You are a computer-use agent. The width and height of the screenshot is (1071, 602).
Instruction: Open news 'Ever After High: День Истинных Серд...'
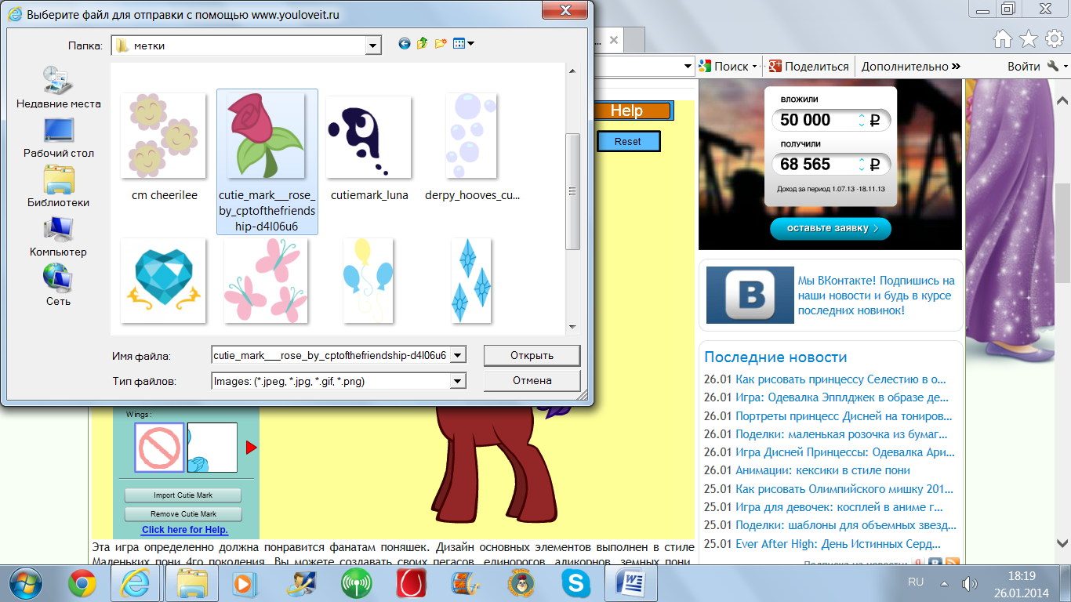click(x=838, y=544)
